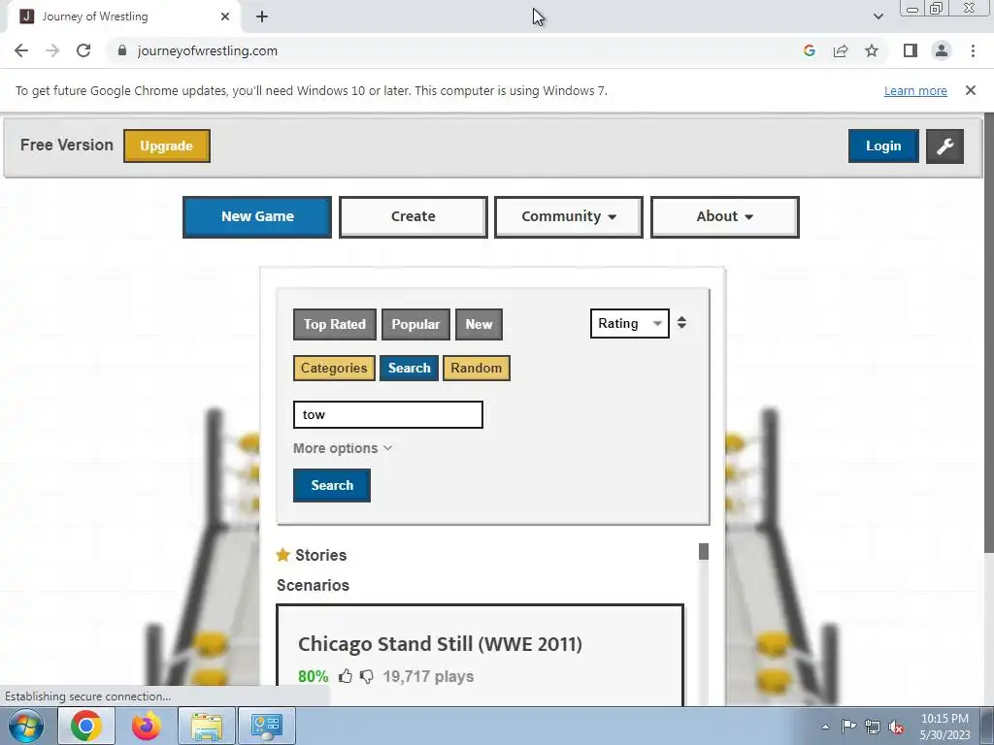Open the side panel icon
Screen dimensions: 994x745
[x=911, y=50]
